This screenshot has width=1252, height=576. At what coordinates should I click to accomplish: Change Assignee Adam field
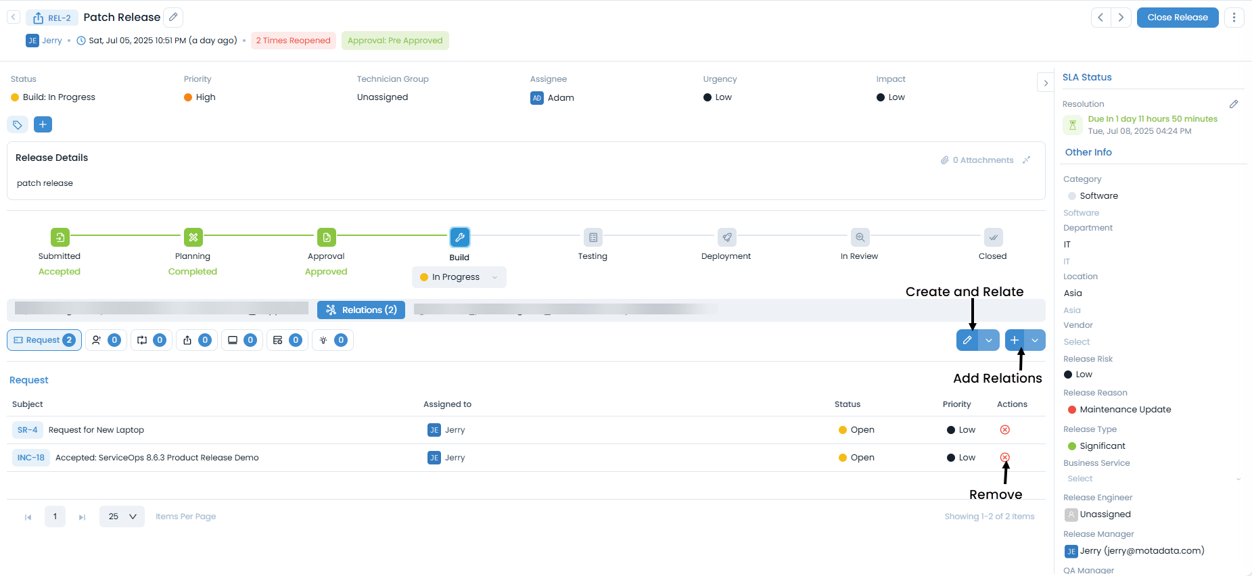coord(553,98)
